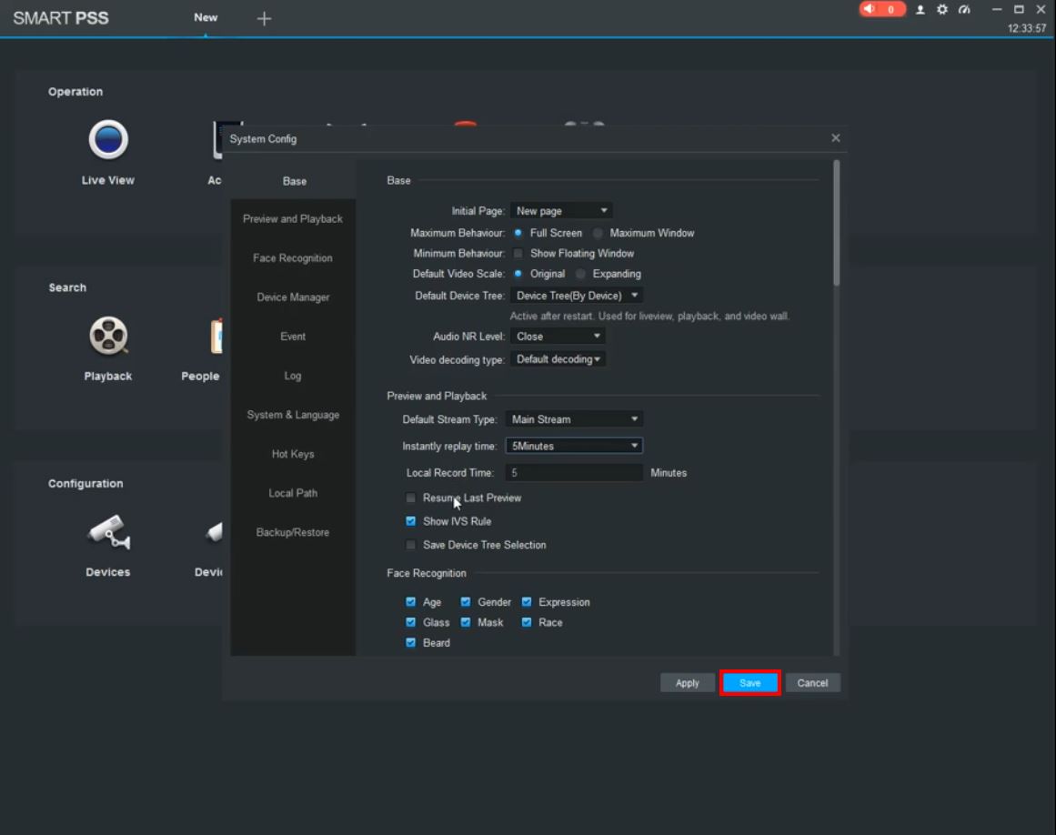
Task: Toggle the Beard face attribute
Action: pos(410,642)
